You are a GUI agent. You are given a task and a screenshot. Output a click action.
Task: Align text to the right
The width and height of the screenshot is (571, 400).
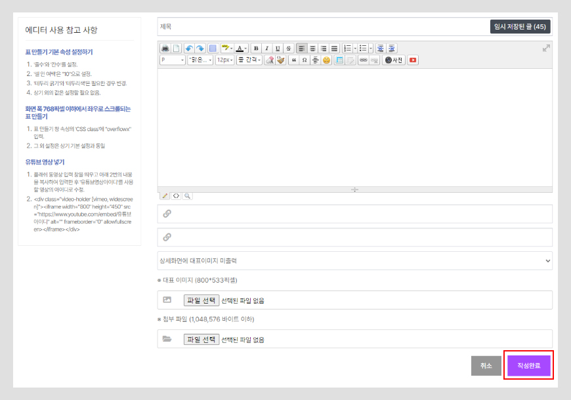[324, 48]
